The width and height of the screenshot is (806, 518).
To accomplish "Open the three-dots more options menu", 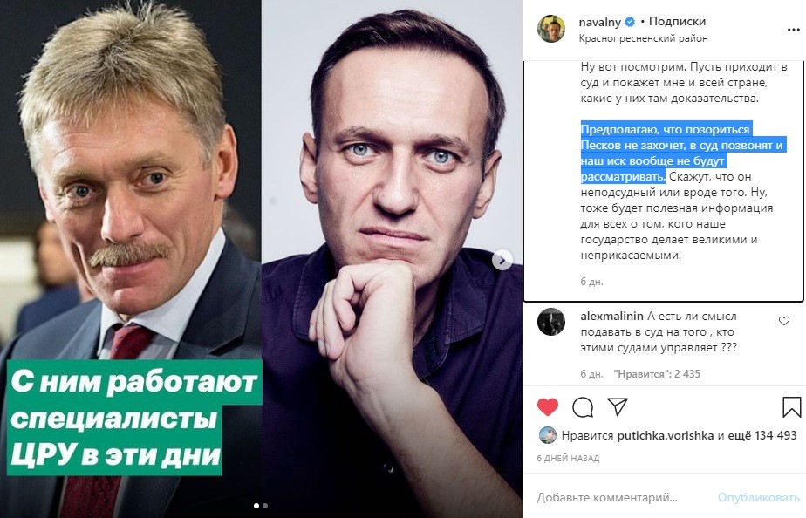I will tap(794, 30).
